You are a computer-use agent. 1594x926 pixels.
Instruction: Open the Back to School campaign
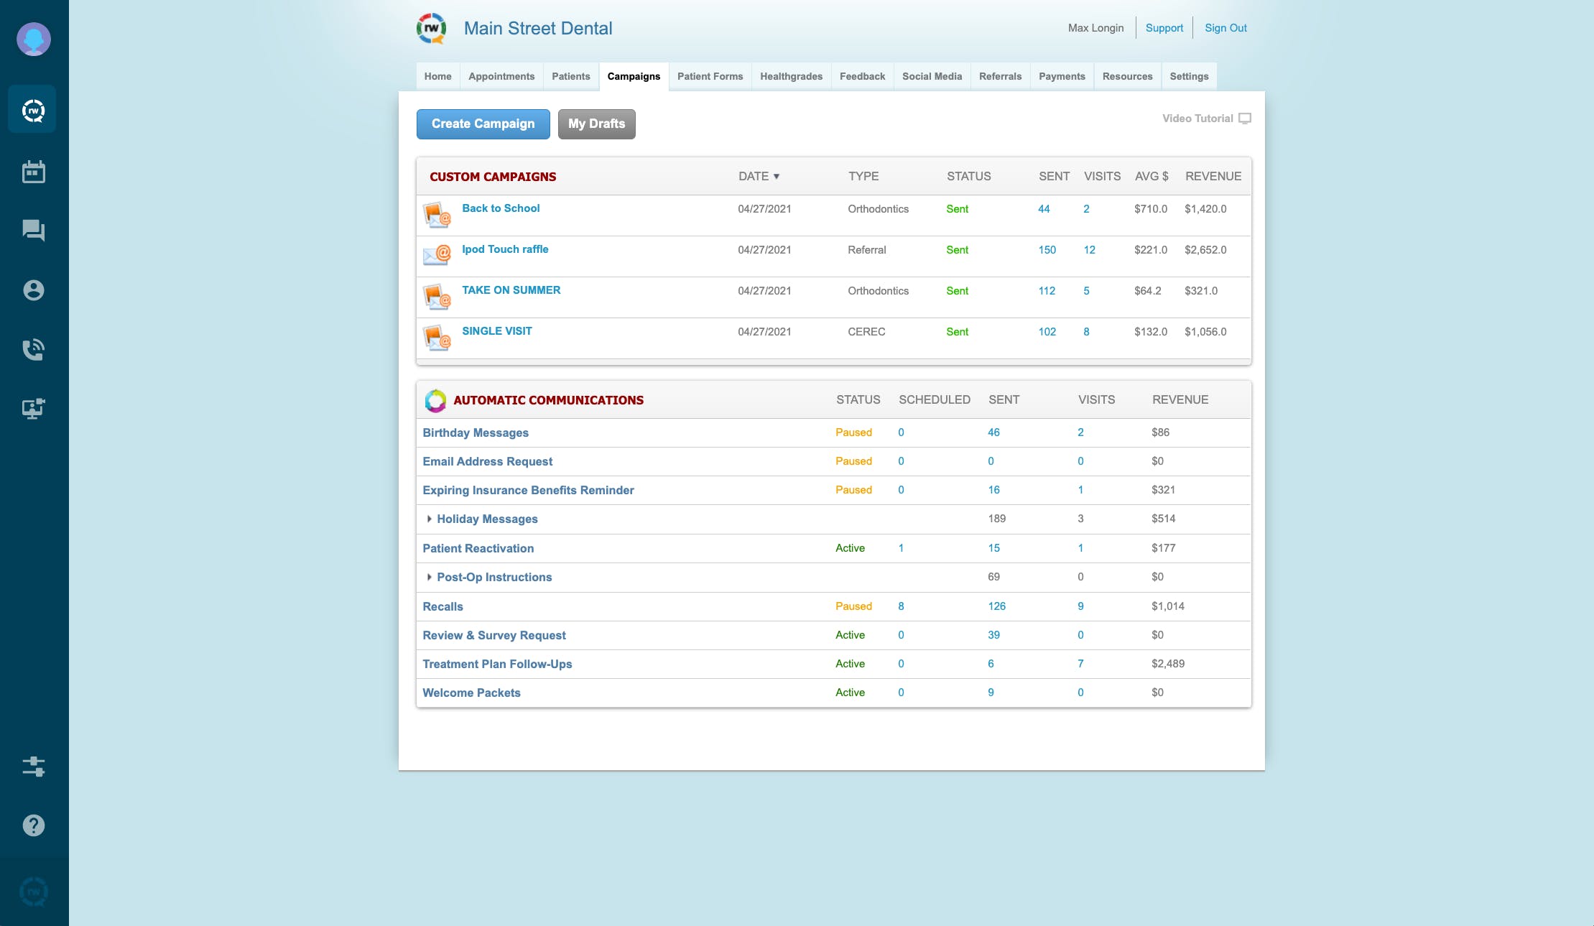click(501, 208)
